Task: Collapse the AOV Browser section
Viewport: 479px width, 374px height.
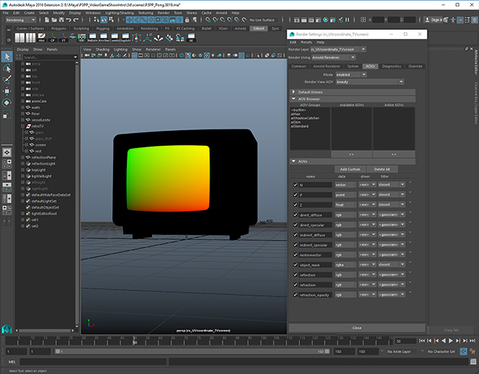Action: [293, 100]
